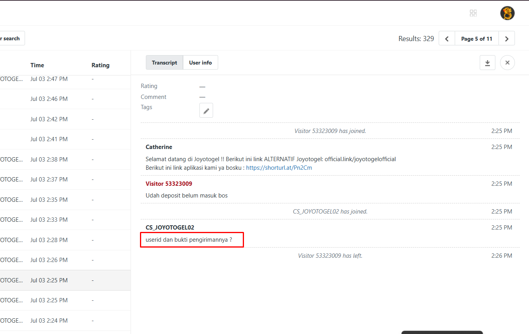529x334 pixels.
Task: Click the Results: 329 count
Action: tap(416, 38)
